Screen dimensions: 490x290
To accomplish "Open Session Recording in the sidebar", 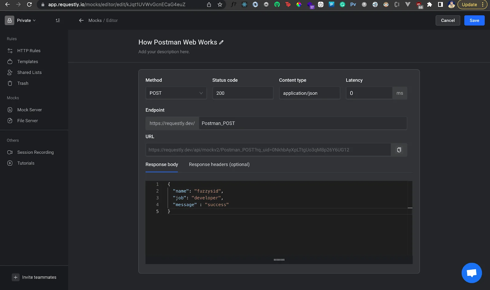I will tap(36, 152).
